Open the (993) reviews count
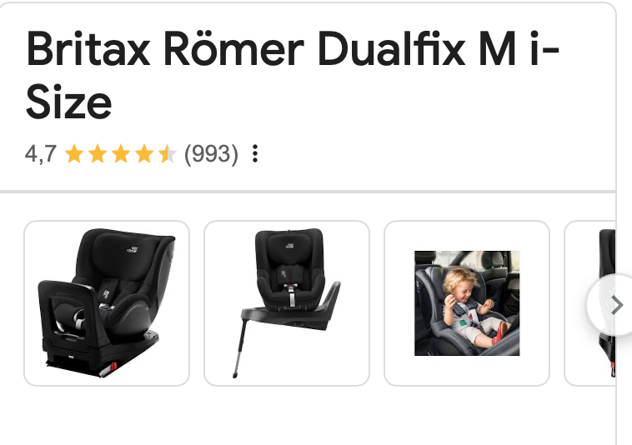 [x=211, y=154]
